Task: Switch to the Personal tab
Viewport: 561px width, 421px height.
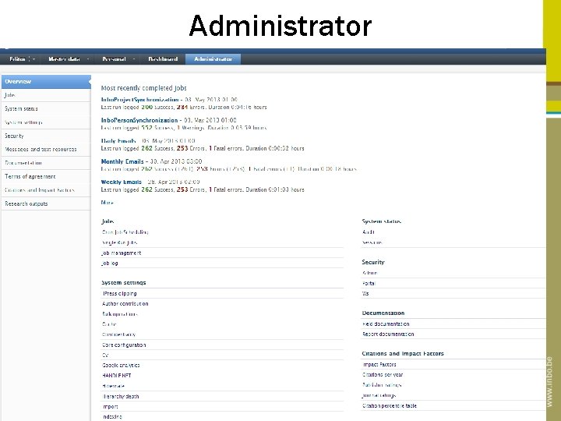Action: 114,59
